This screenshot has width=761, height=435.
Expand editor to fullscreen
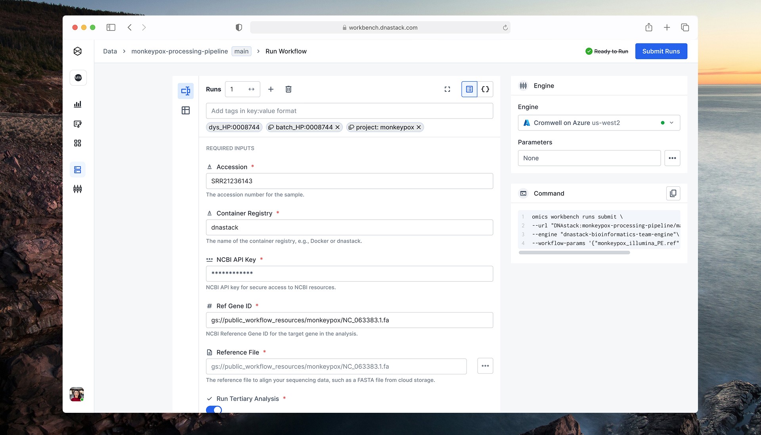(x=447, y=89)
